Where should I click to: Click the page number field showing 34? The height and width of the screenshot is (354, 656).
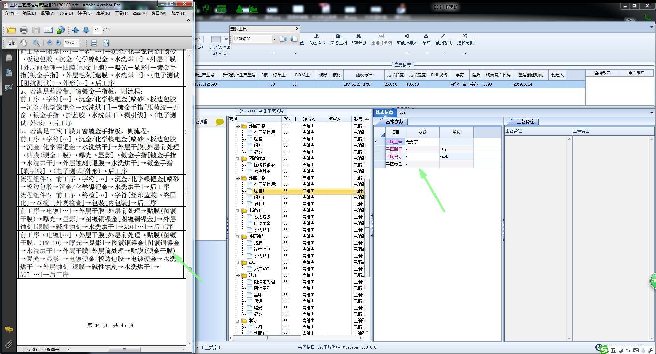point(97,30)
